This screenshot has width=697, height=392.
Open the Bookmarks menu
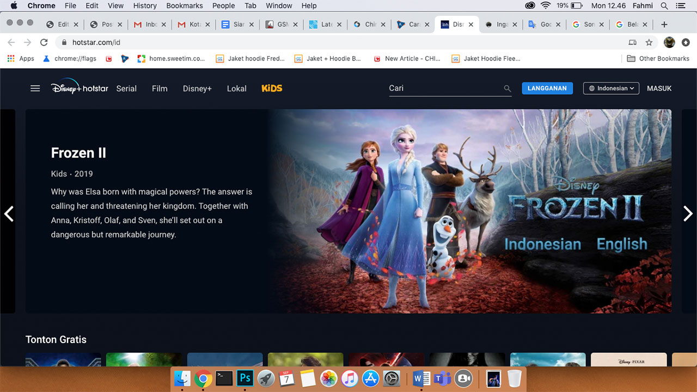pos(185,5)
